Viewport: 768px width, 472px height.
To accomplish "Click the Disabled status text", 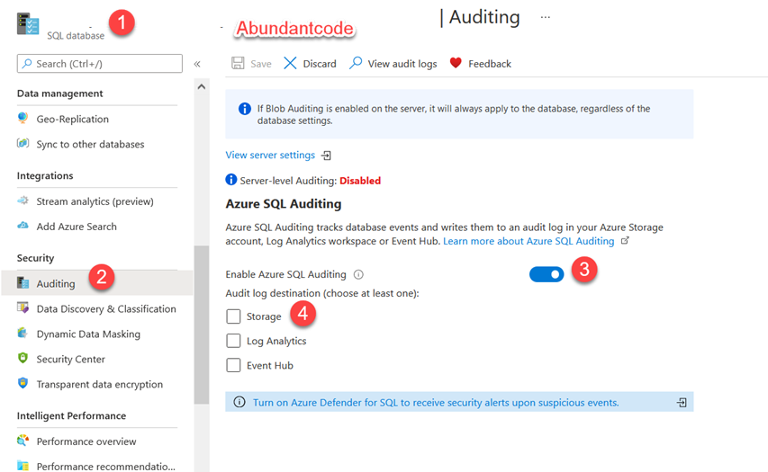I will (x=360, y=181).
